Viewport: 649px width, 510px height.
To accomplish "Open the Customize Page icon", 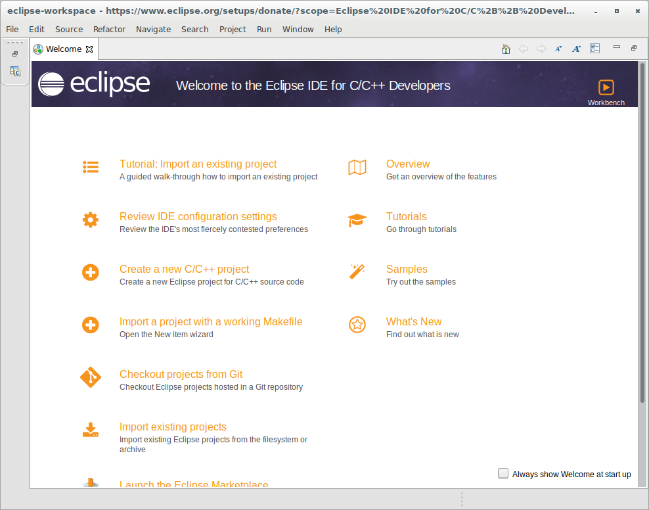I will click(x=594, y=48).
